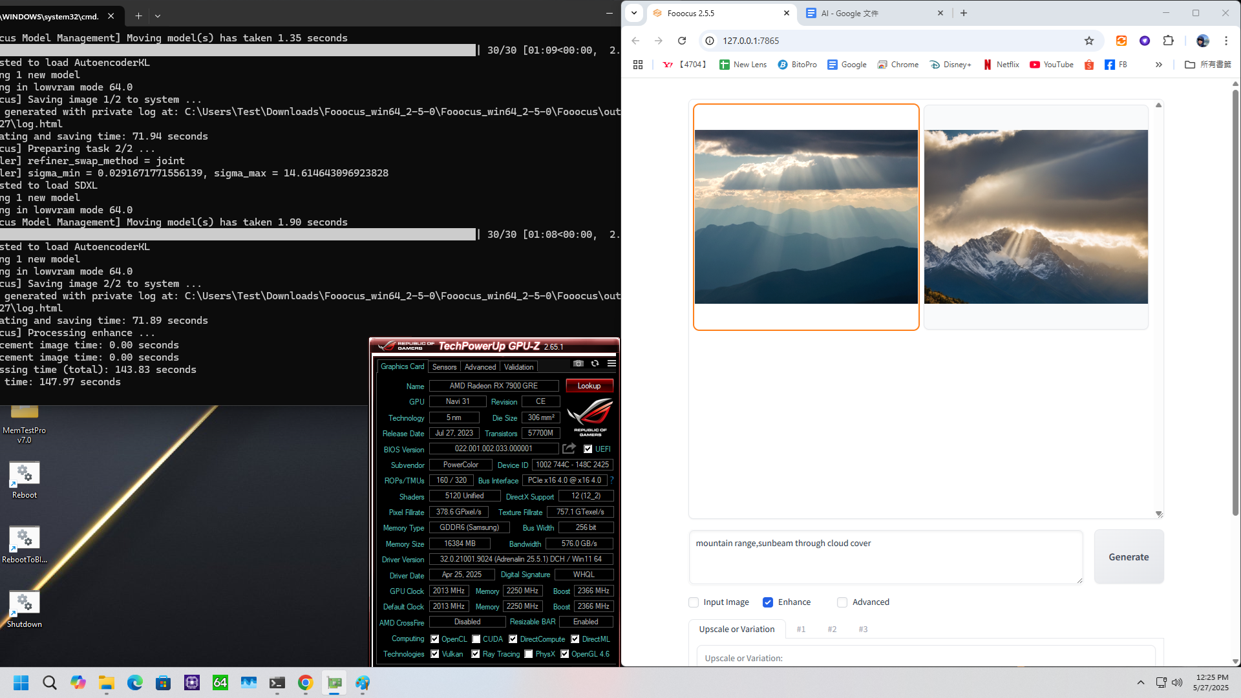Open a new Chrome tab
The width and height of the screenshot is (1241, 698).
(964, 13)
